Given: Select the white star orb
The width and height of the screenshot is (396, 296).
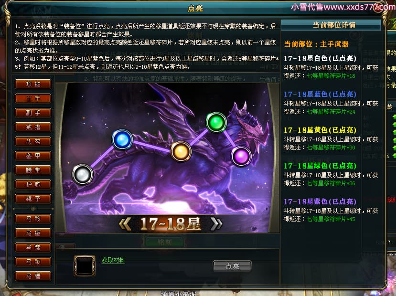Looking at the screenshot, I should point(83,174).
